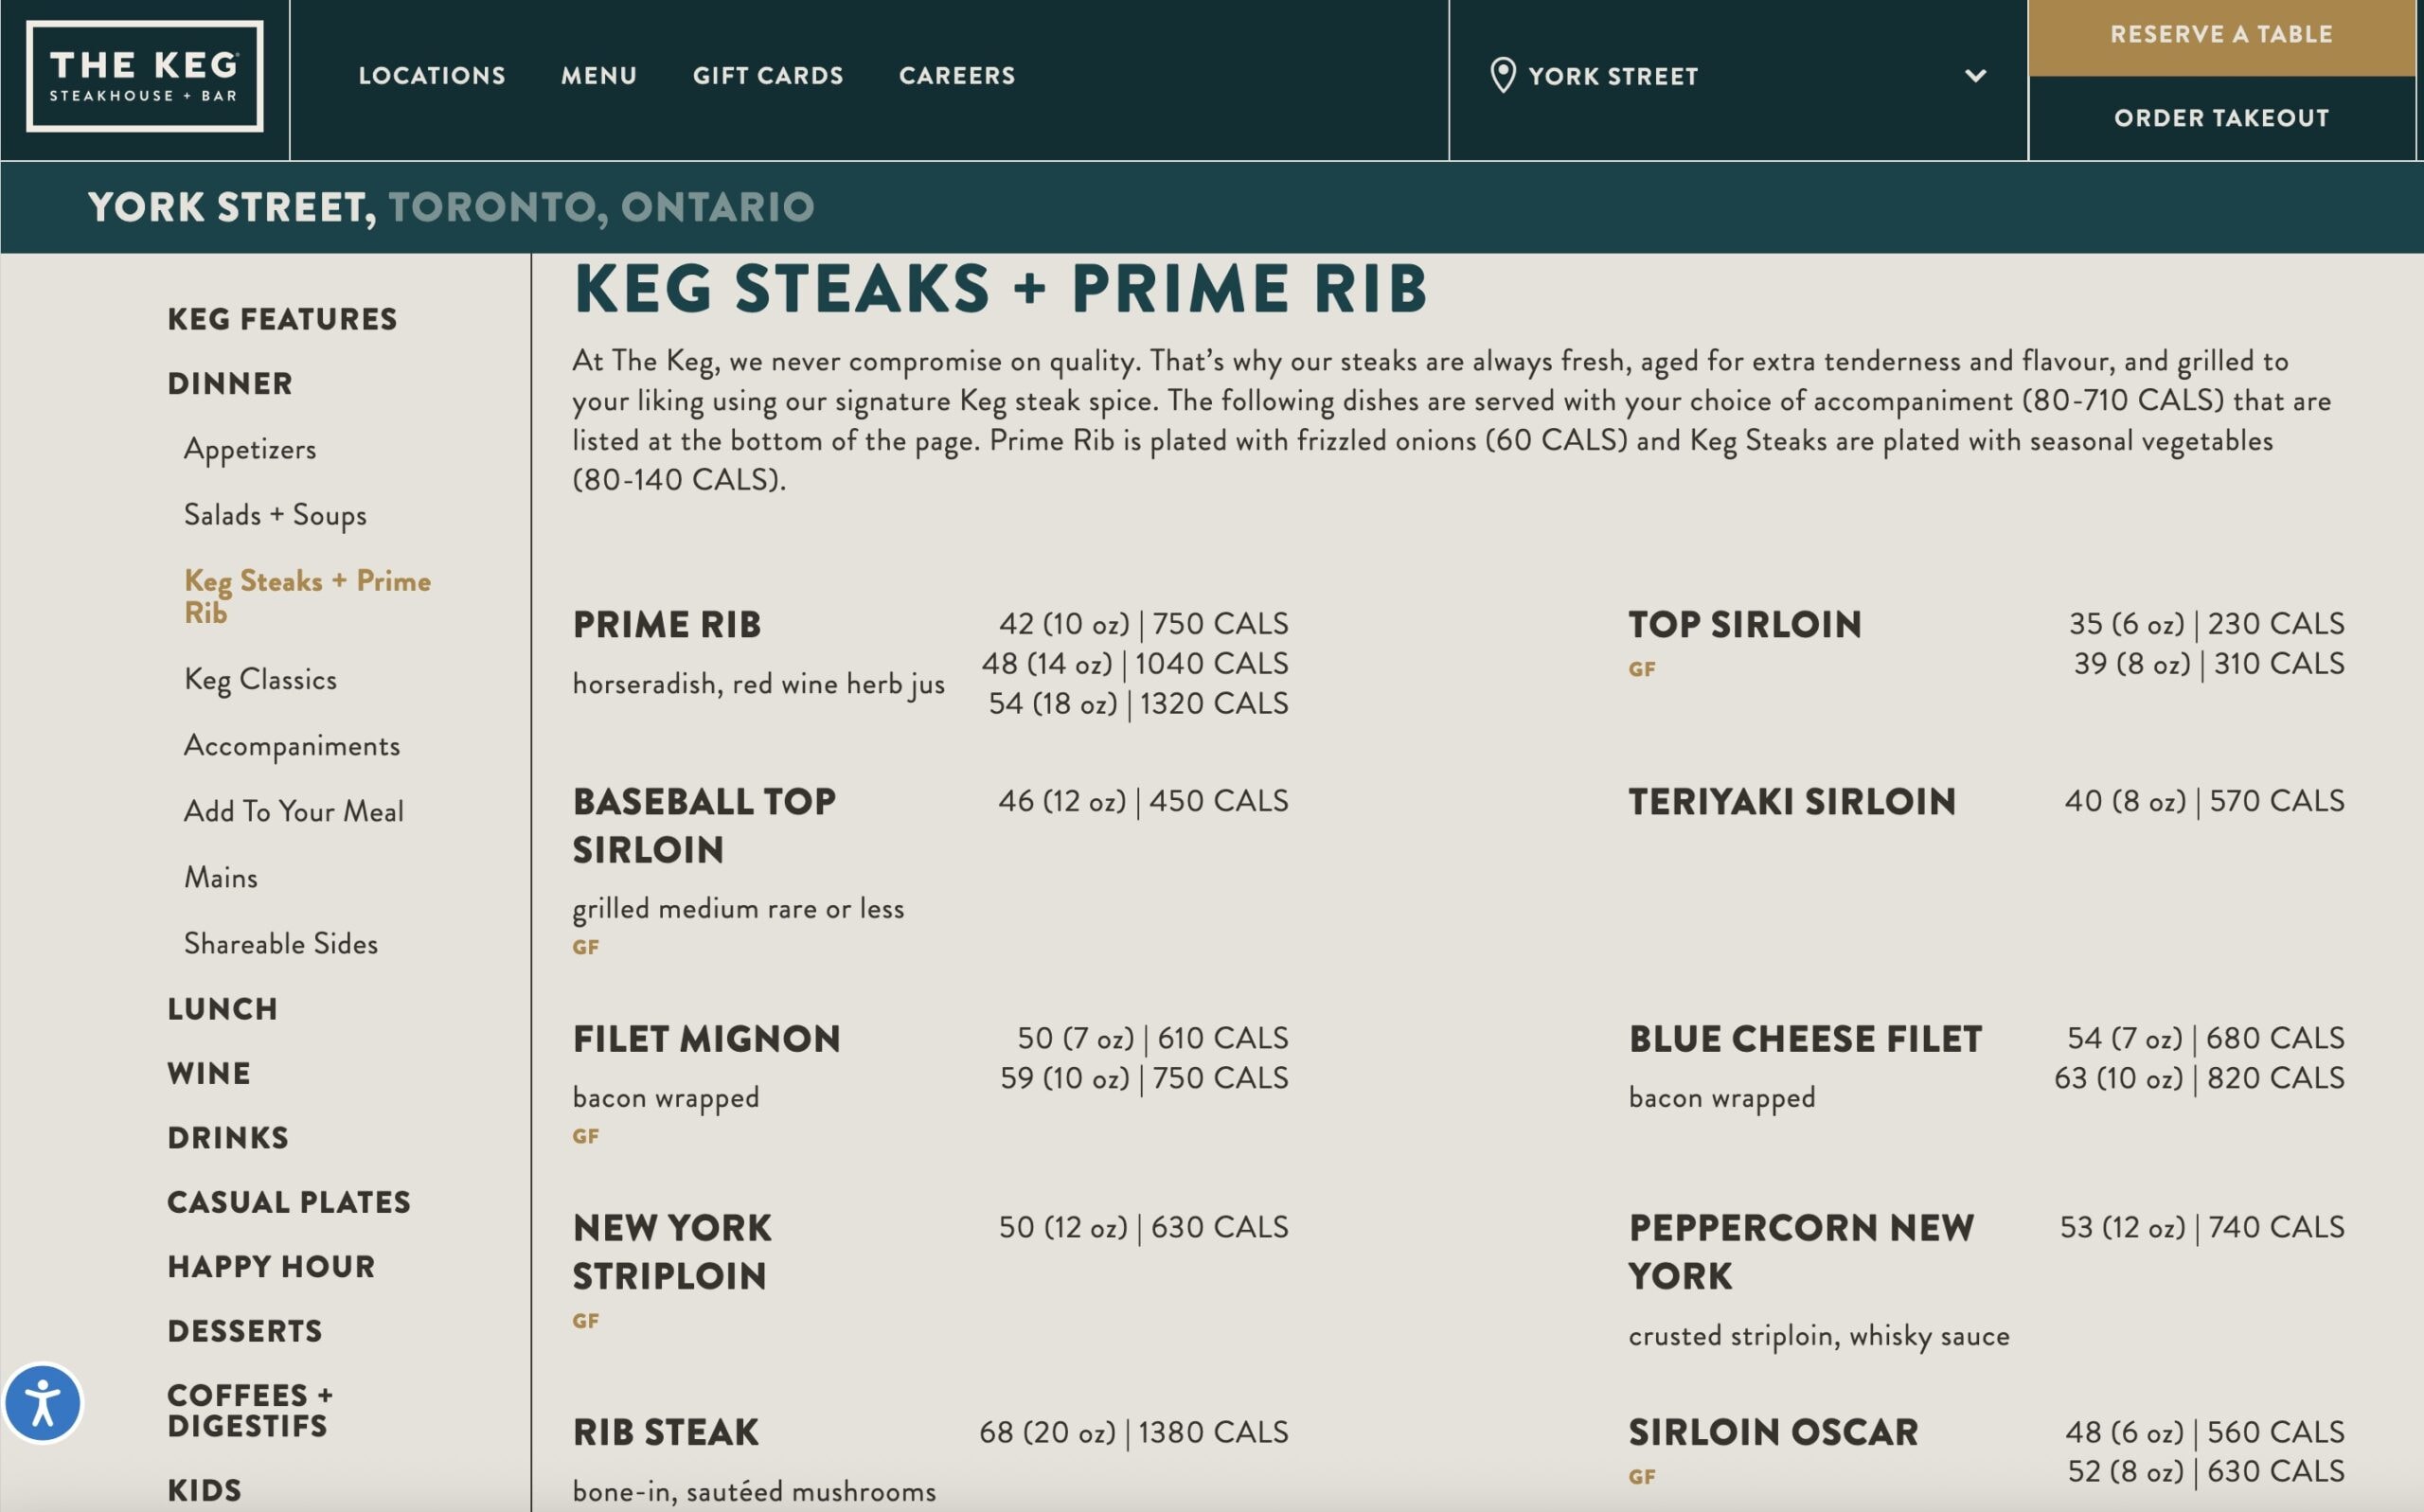The image size is (2424, 1512).
Task: Open the Locations navigation item
Action: pyautogui.click(x=432, y=76)
